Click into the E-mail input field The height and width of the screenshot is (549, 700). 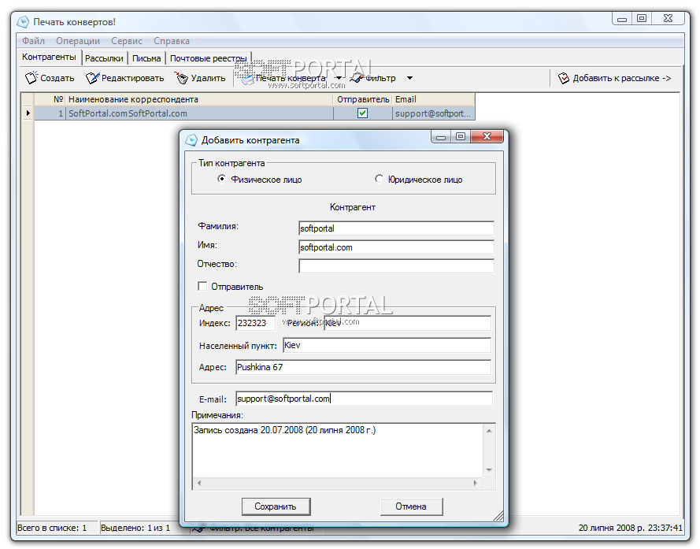click(364, 399)
